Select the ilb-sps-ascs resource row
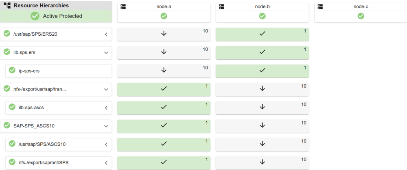 [x=57, y=108]
